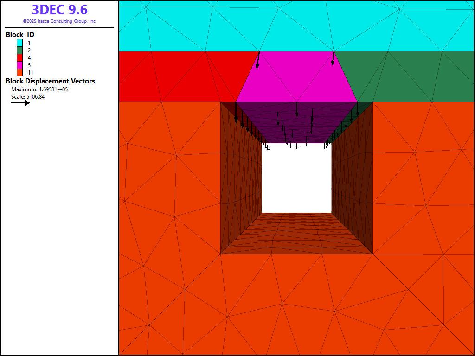The width and height of the screenshot is (475, 356).
Task: Click the magenta swatch for Block ID 5
Action: click(x=20, y=65)
